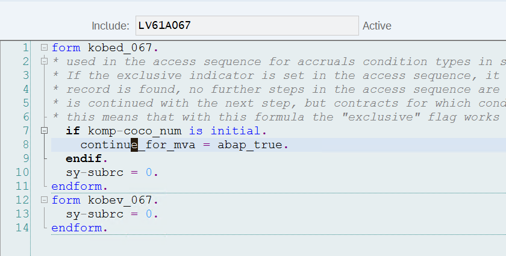
Task: Click line number 5 in the gutter
Action: tap(25, 103)
